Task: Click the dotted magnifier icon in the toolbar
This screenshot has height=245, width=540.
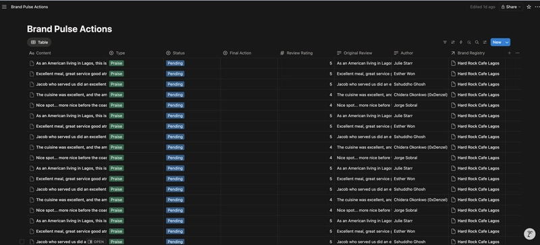Action: pos(469,42)
